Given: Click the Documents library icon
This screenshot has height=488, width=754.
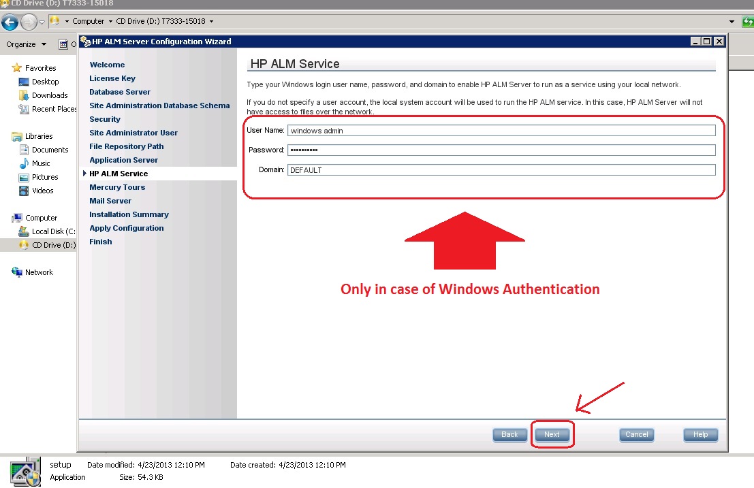Looking at the screenshot, I should pos(24,150).
